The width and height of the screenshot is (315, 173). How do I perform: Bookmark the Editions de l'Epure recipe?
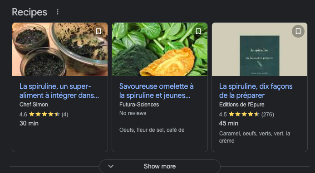(298, 31)
